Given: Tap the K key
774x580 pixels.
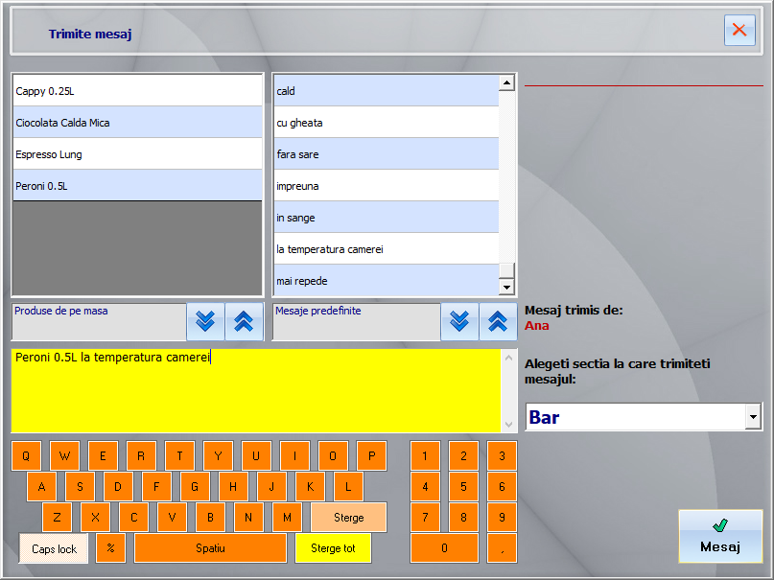Looking at the screenshot, I should pos(310,487).
